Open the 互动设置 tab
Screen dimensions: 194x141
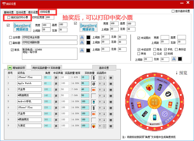point(21,12)
